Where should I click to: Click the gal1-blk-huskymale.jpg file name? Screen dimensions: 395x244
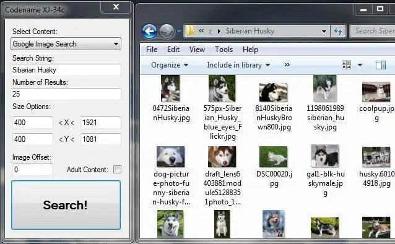click(x=326, y=183)
